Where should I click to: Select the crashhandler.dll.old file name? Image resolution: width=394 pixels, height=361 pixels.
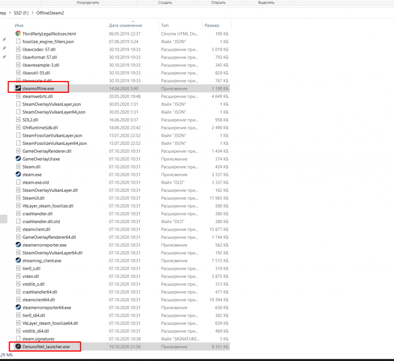point(41,222)
